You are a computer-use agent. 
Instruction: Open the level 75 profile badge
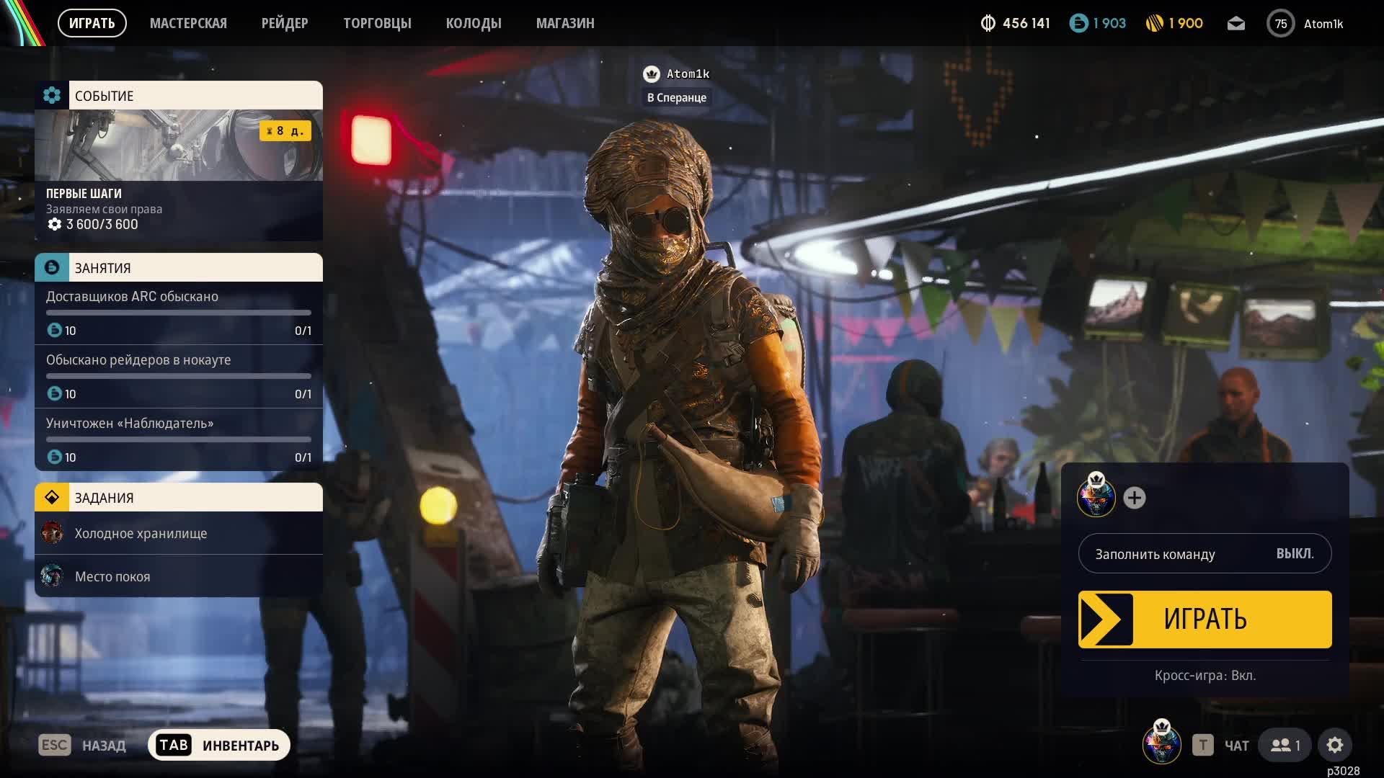click(1280, 24)
